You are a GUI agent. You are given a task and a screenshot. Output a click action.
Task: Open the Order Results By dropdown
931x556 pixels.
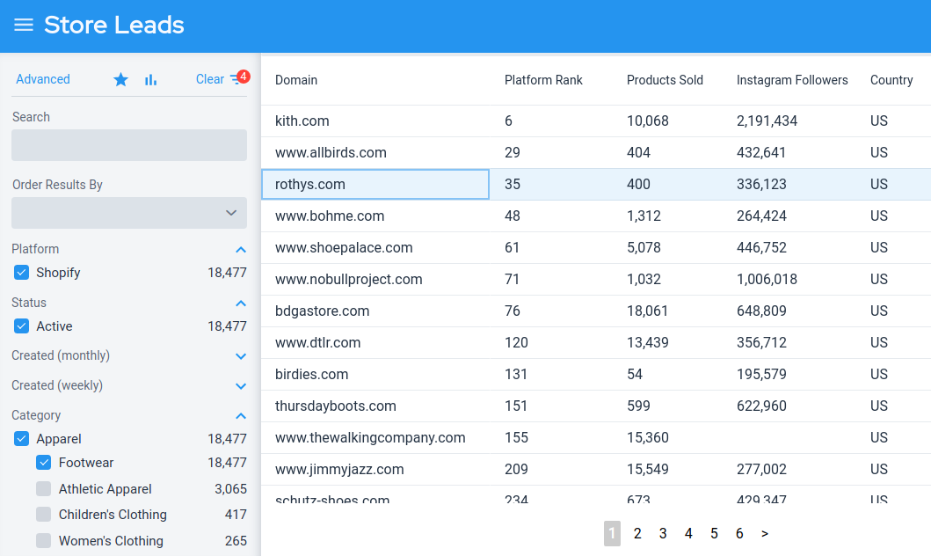point(129,213)
